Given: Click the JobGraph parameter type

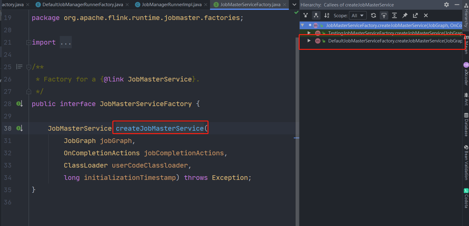Looking at the screenshot, I should [80, 141].
